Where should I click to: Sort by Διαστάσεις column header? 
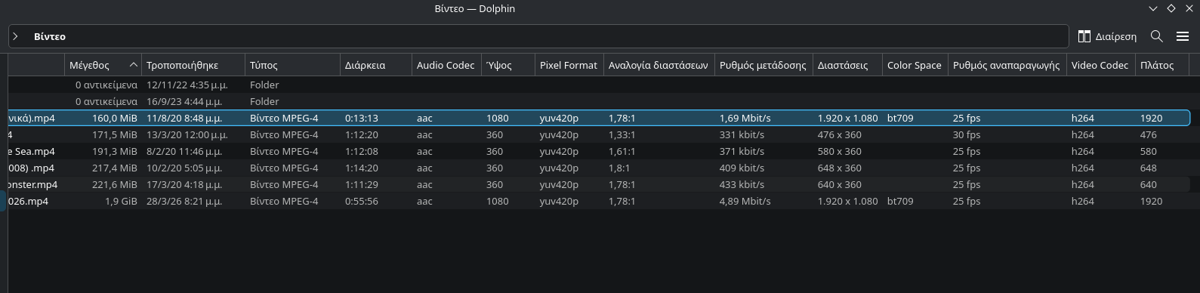pos(847,65)
